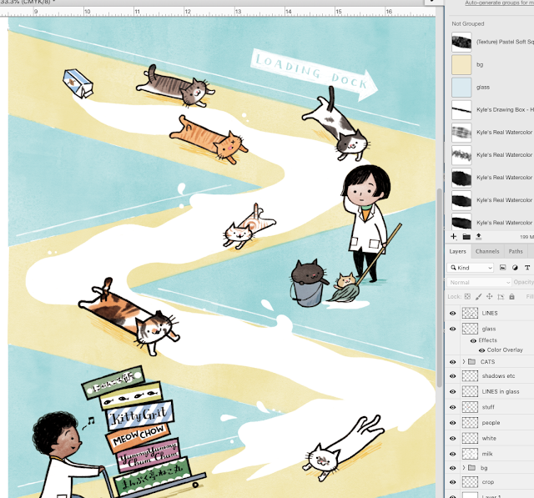Prevent auto-nesting artboard lock icon
The image size is (534, 498).
501,296
